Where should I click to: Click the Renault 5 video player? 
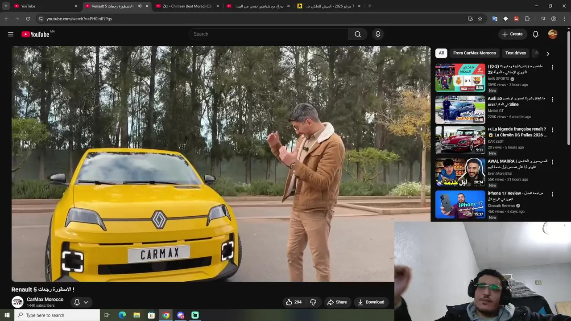point(221,164)
